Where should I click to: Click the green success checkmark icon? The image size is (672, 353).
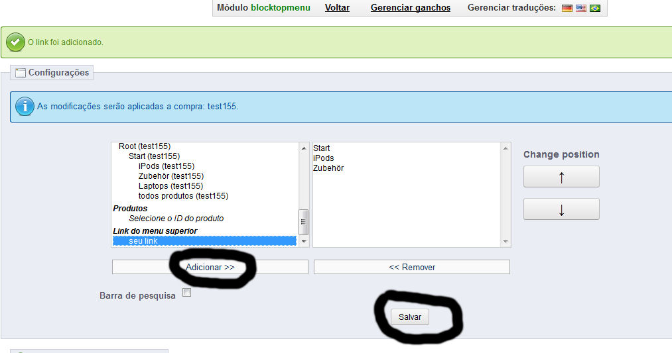15,42
